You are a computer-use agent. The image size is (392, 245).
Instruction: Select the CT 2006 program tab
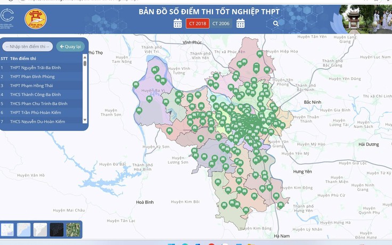(220, 23)
